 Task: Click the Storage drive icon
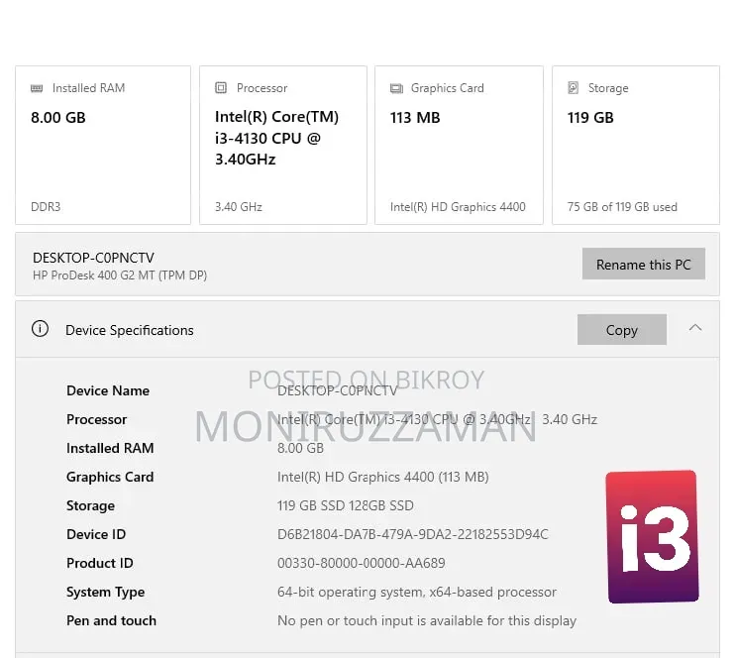pyautogui.click(x=573, y=88)
